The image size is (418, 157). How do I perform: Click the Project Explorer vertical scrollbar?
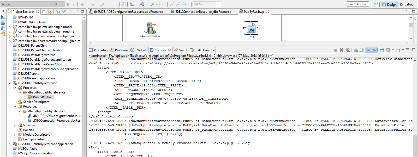(x=83, y=86)
